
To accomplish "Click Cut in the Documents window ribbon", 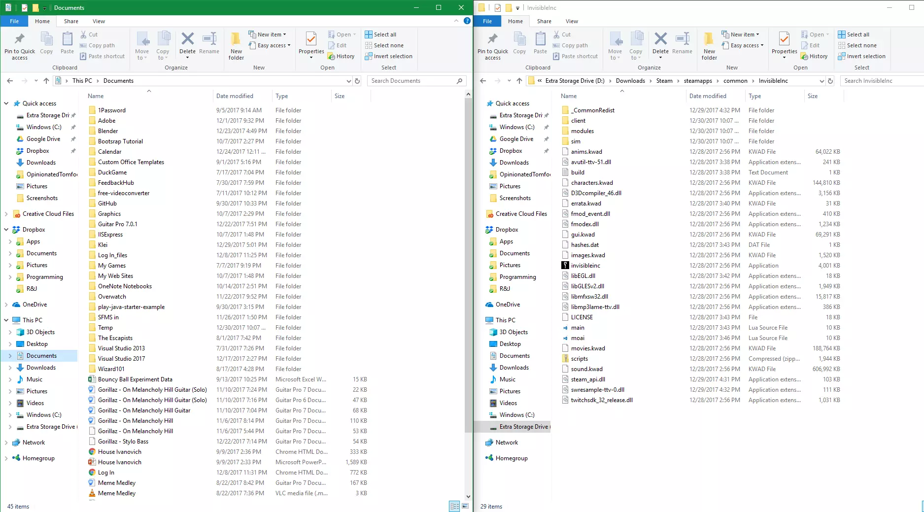I will [x=89, y=34].
